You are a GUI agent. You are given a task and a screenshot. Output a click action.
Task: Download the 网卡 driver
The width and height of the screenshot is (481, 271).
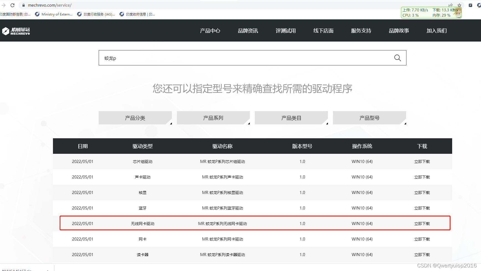[x=422, y=239]
